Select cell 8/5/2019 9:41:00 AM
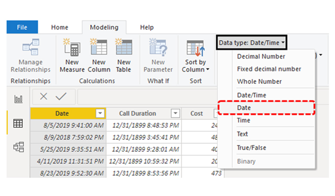The image size is (335, 196). tap(68, 125)
